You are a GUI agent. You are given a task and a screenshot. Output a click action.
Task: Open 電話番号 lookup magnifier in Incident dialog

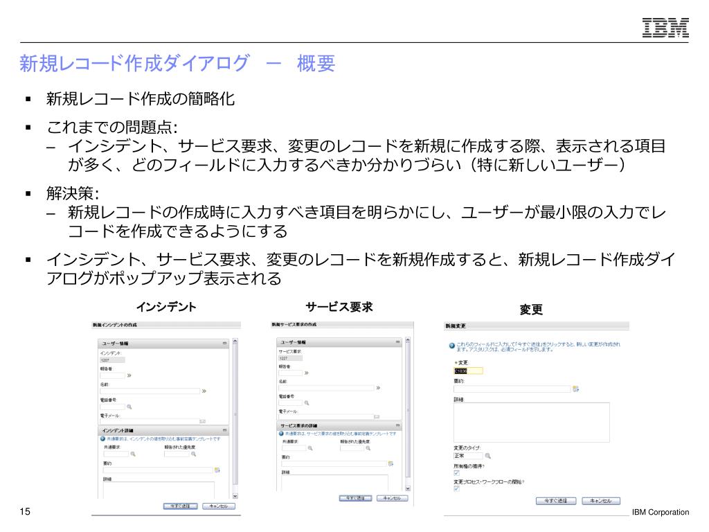point(129,407)
